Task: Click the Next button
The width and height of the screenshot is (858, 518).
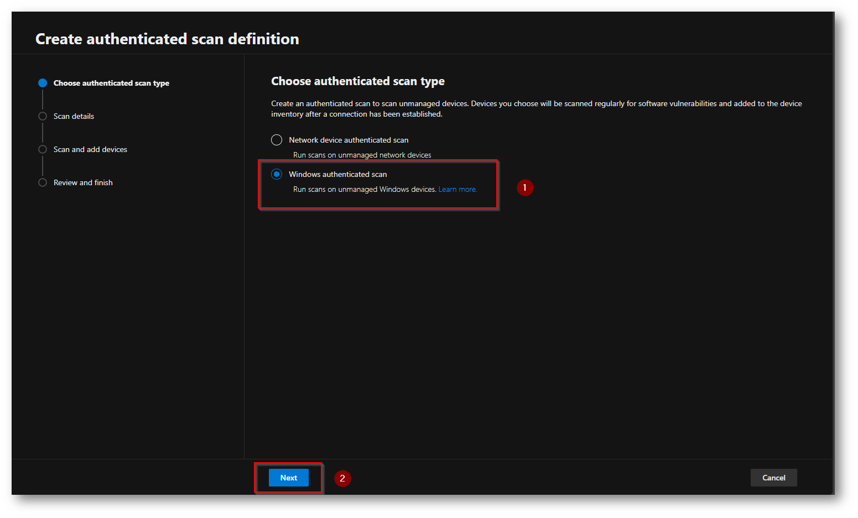Action: click(289, 478)
